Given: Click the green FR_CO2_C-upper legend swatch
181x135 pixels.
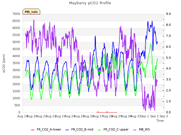Looking at the screenshot, I should 99,130.
